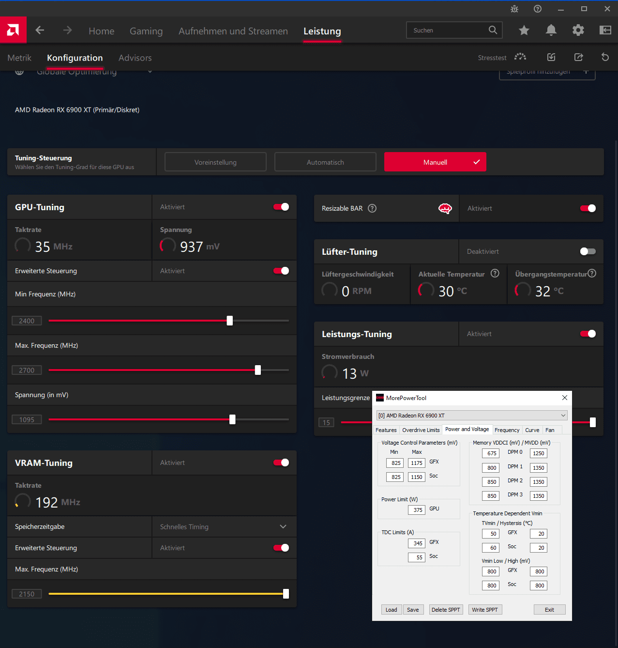The height and width of the screenshot is (648, 618).
Task: Open Frequency tab in MorePowerTool
Action: pos(507,430)
